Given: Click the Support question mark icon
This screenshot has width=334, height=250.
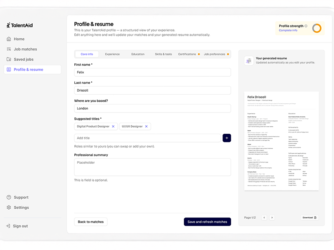Looking at the screenshot, I should [x=9, y=197].
